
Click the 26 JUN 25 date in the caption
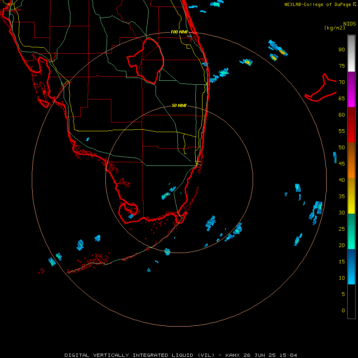(x=259, y=355)
